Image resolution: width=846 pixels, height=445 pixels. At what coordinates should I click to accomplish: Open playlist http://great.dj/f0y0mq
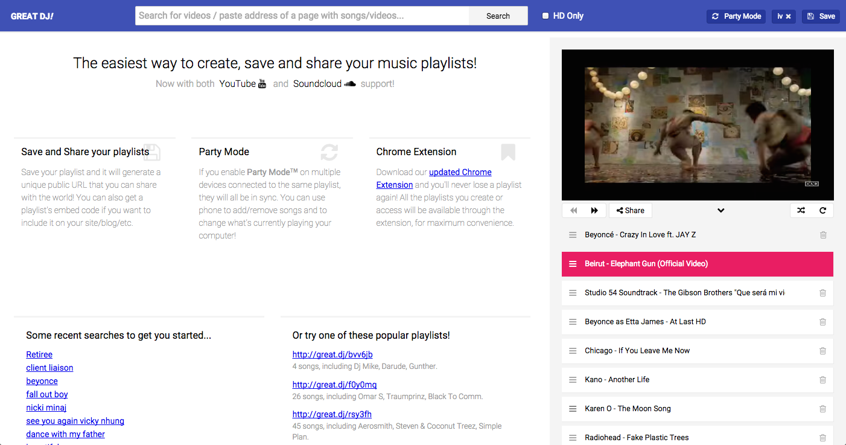(x=335, y=385)
